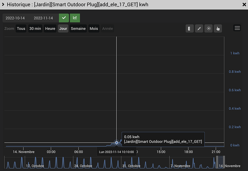The width and height of the screenshot is (248, 171).
Task: Click the green checkmark validate button
Action: pos(64,18)
